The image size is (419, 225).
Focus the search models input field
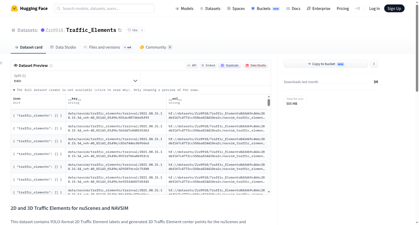(x=104, y=8)
